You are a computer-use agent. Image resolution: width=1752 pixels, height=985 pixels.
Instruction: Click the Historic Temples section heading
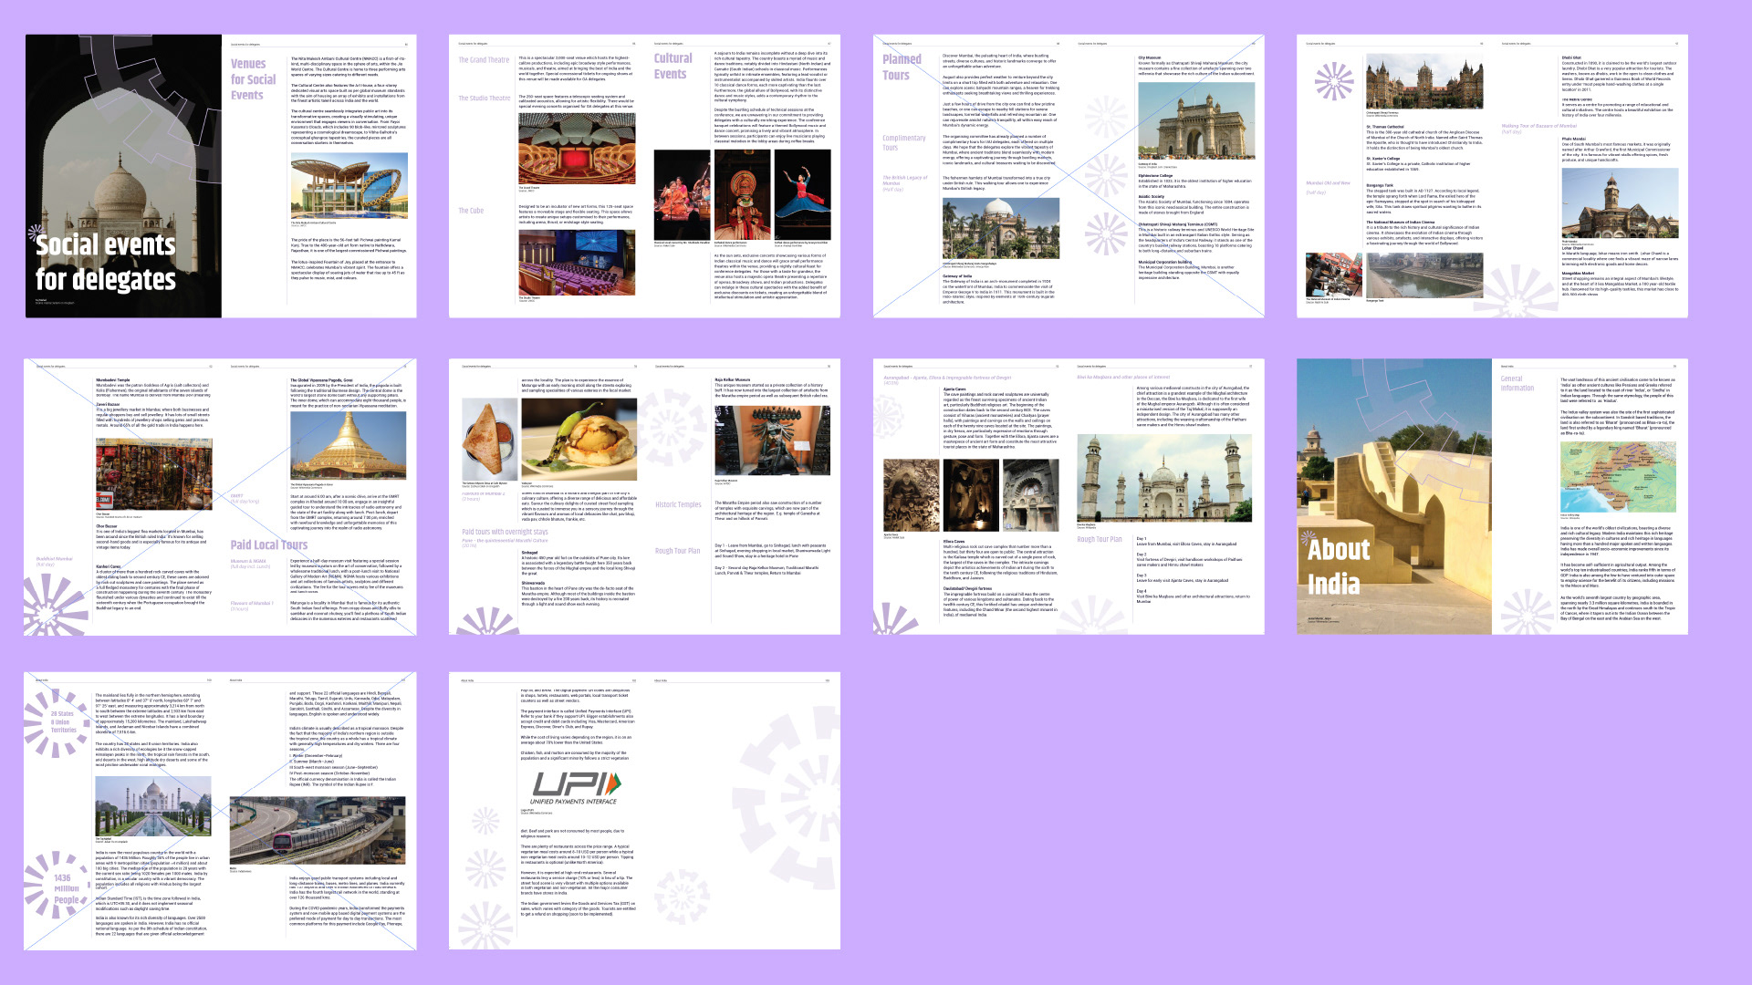pyautogui.click(x=678, y=504)
